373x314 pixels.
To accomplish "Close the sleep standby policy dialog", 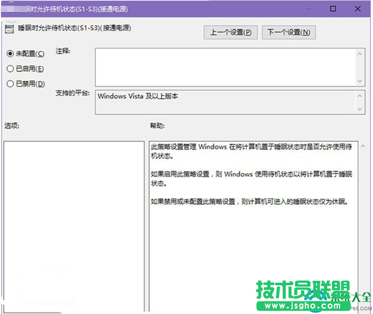I will pos(358,9).
